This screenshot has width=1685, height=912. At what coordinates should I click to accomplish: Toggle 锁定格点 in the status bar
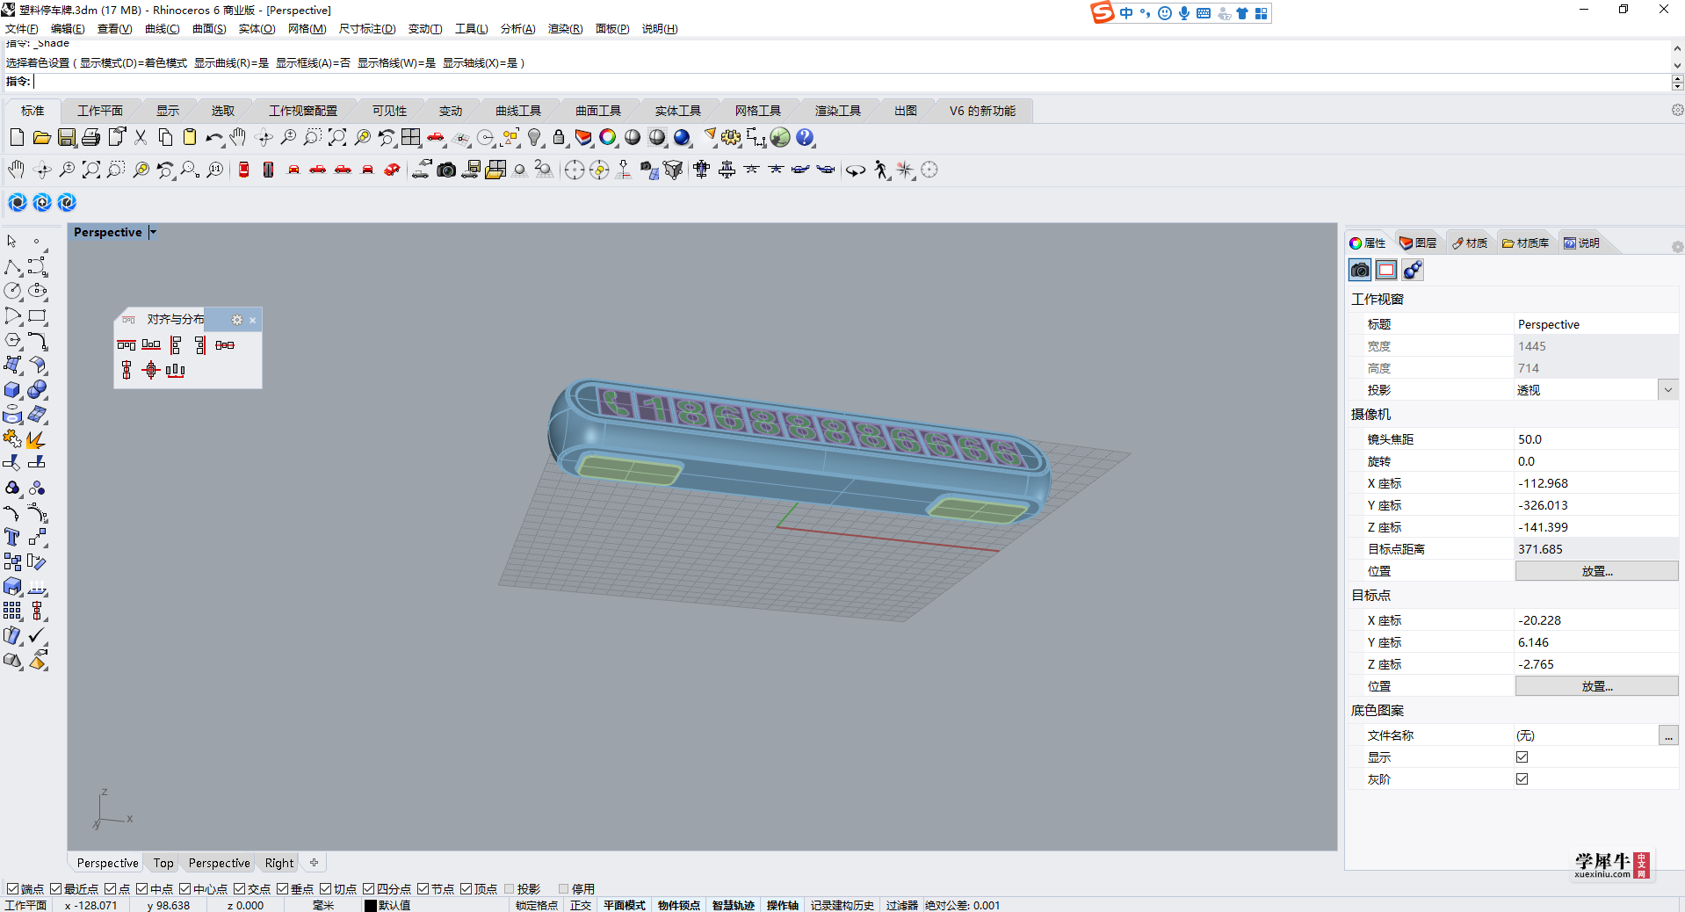pos(537,905)
